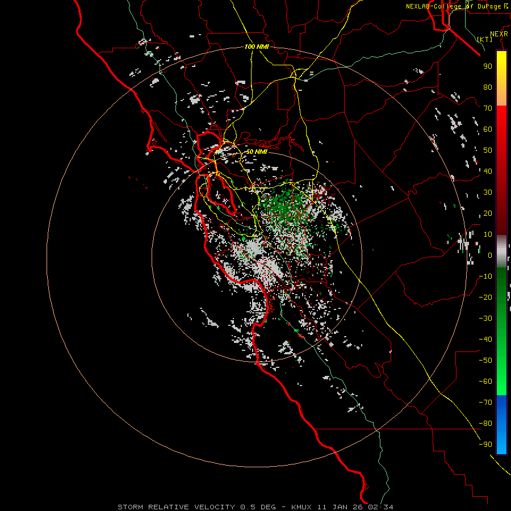Click the -60 value on velocity scale
This screenshot has width=511, height=511.
[x=485, y=382]
